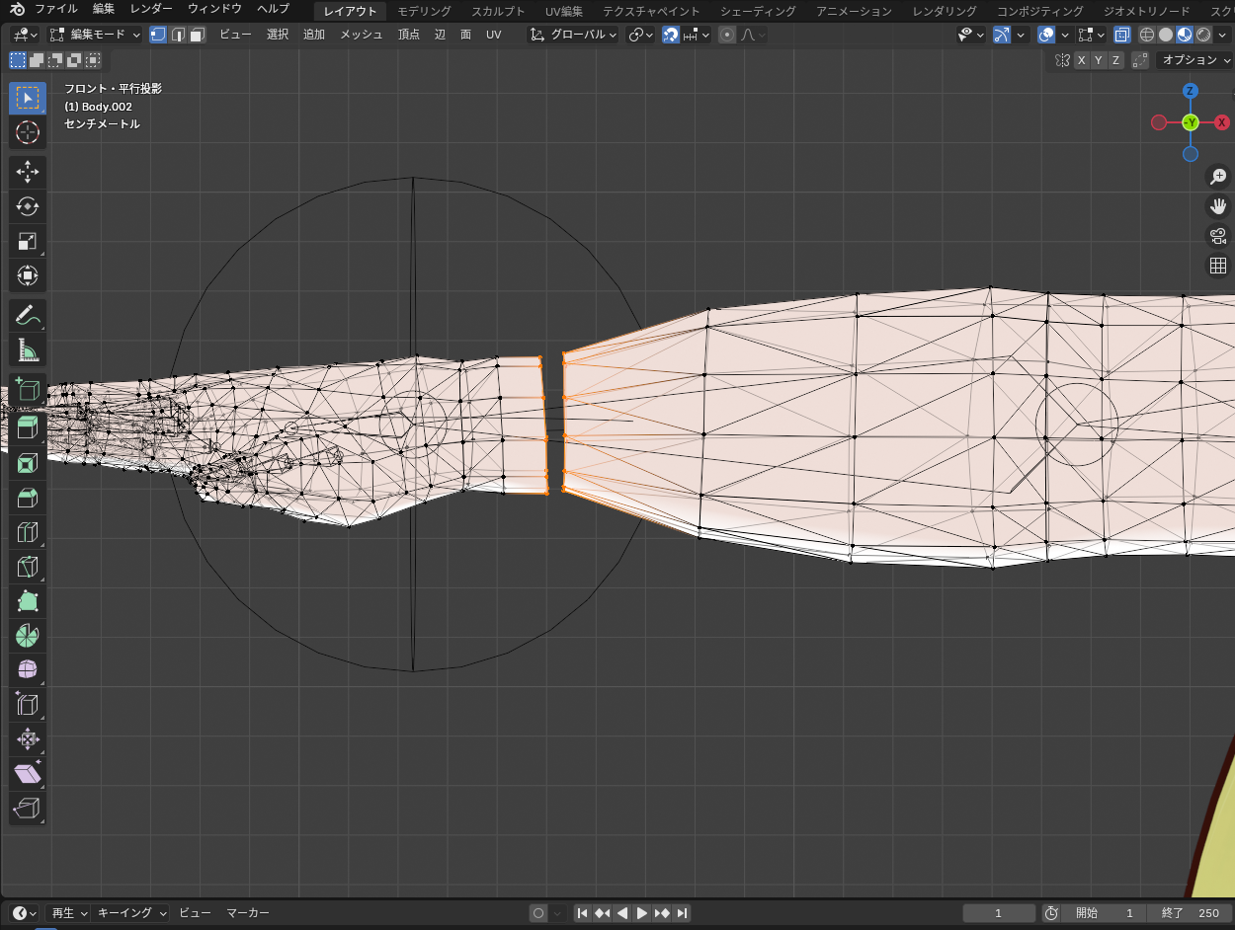The width and height of the screenshot is (1235, 930).
Task: Select the Rotate tool
Action: pos(28,206)
